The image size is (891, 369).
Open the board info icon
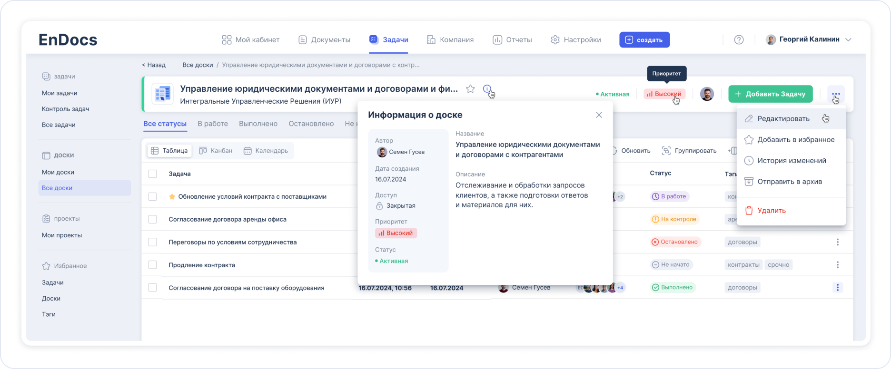[x=487, y=89]
